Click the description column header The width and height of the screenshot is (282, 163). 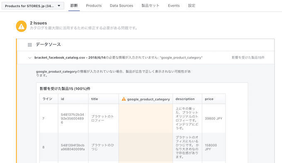(187, 99)
